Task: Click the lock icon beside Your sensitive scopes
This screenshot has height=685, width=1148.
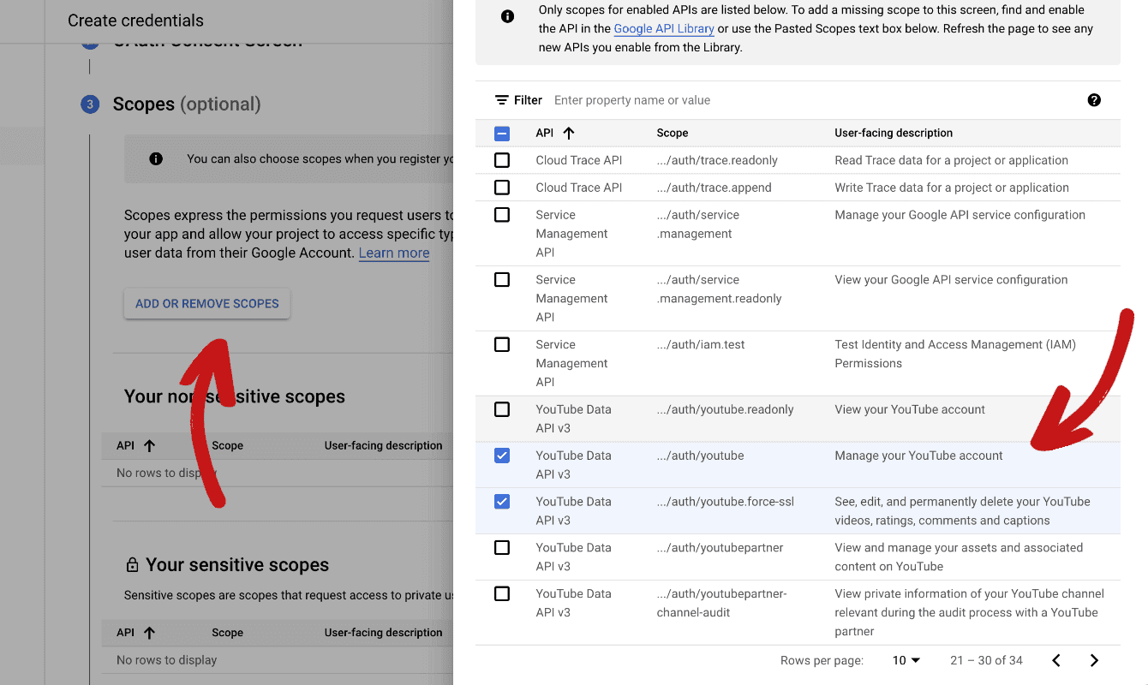Action: pos(132,565)
